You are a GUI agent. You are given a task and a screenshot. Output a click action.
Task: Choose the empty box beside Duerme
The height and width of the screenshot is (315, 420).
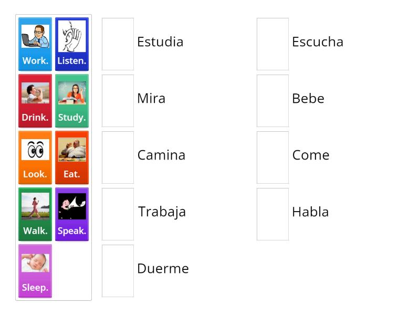click(x=118, y=271)
